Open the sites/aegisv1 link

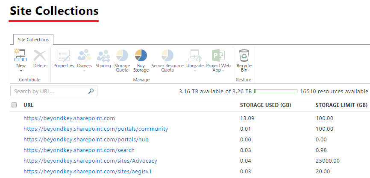[88, 172]
